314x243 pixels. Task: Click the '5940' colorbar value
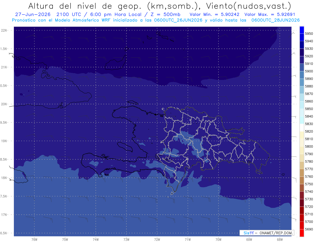pos(309,41)
